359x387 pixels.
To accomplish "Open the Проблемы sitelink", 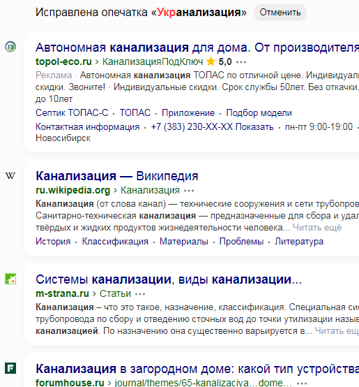I will (242, 242).
